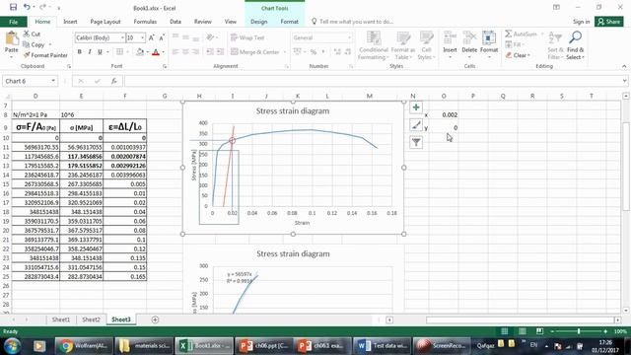Image resolution: width=631 pixels, height=355 pixels.
Task: Open Format as Table gallery
Action: (403, 45)
